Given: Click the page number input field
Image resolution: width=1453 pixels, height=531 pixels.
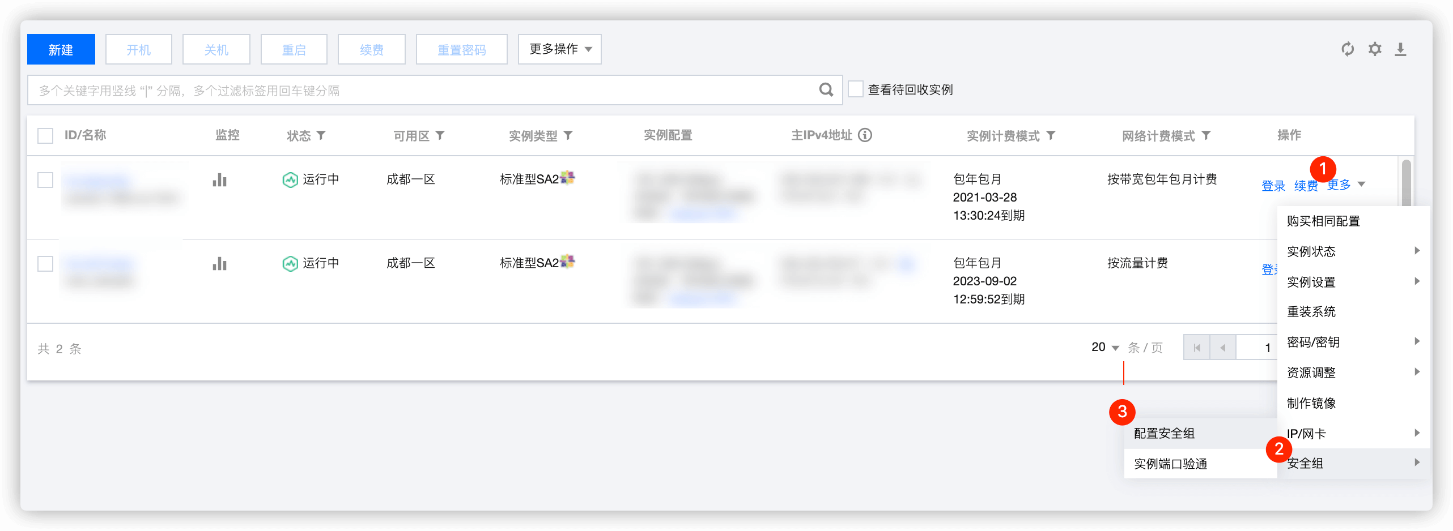Looking at the screenshot, I should 1257,348.
